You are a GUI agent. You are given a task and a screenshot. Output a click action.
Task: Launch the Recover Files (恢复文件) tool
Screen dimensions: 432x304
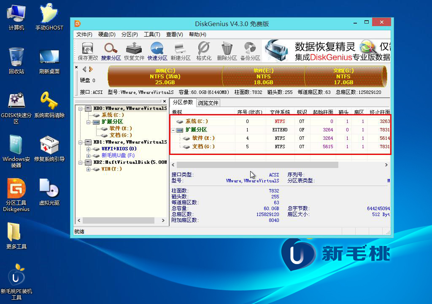coord(134,51)
